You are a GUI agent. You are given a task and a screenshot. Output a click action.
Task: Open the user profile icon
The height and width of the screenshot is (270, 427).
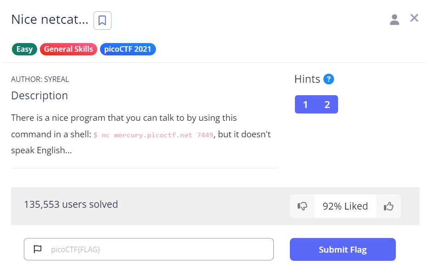tap(394, 20)
